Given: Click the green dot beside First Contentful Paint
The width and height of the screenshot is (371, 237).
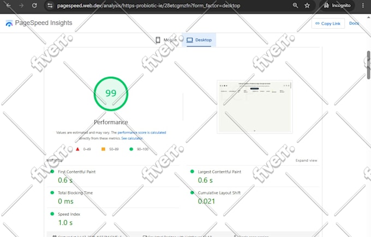Looking at the screenshot, I should pyautogui.click(x=52, y=172).
